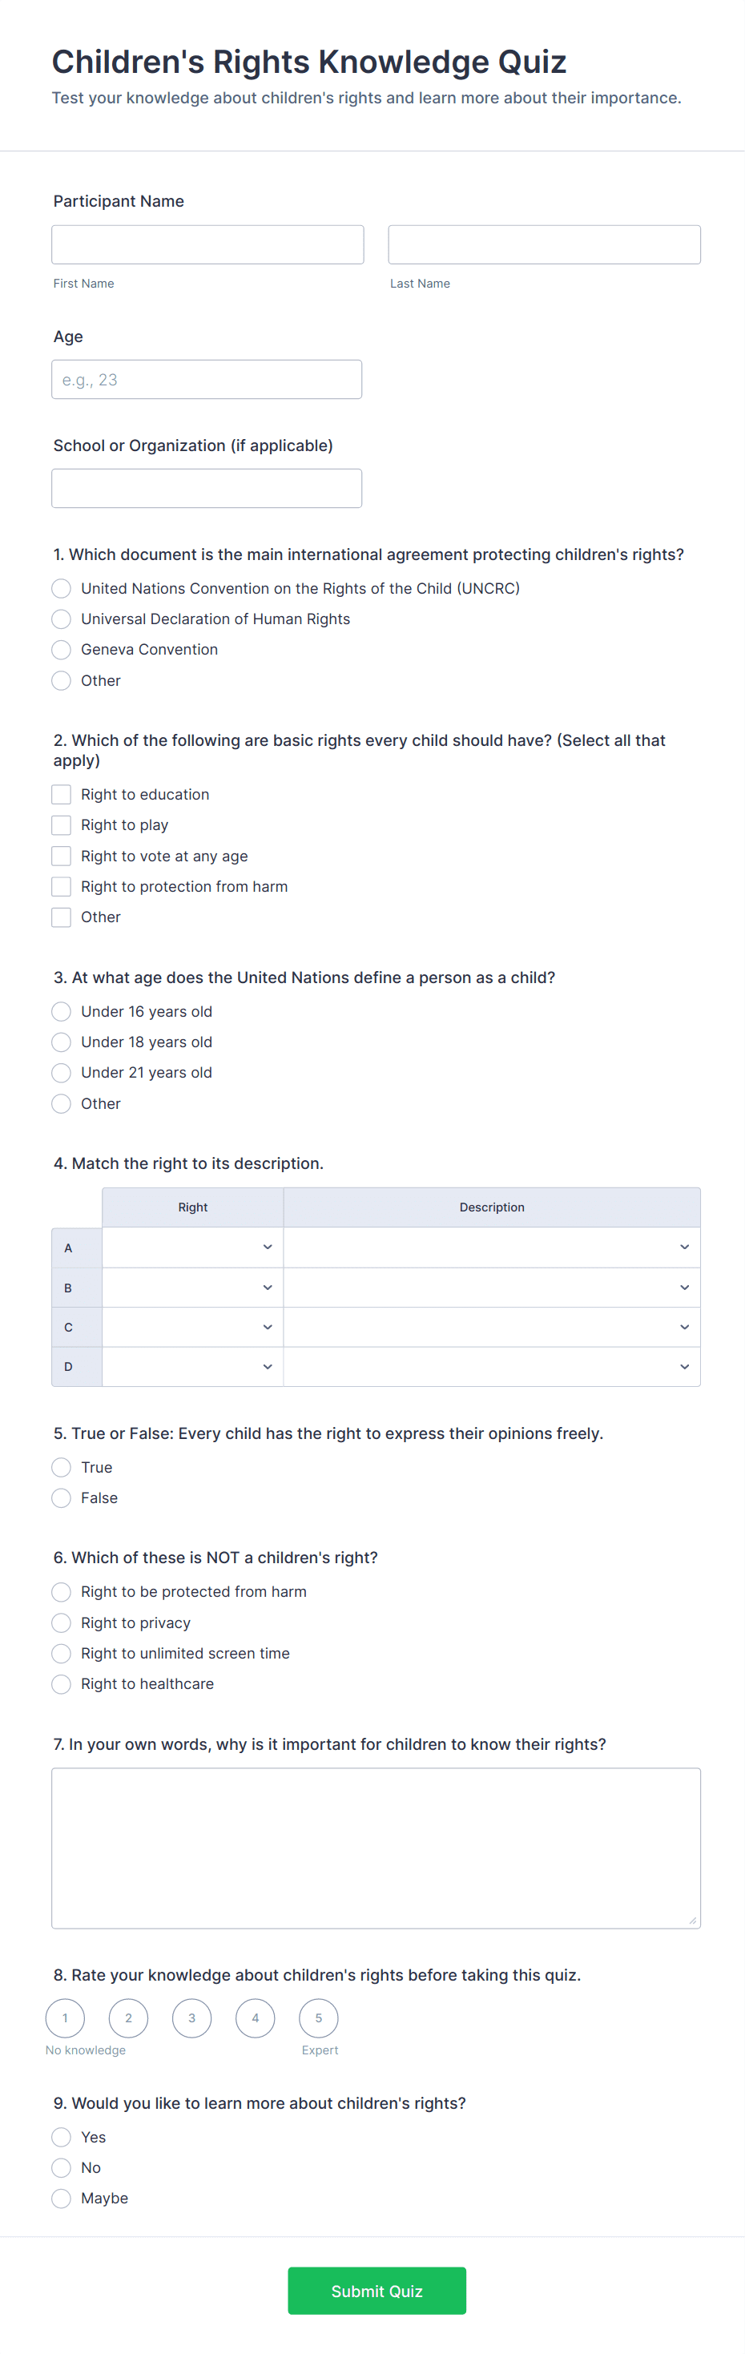Tick Right to vote at any age
This screenshot has height=2354, width=745.
coord(61,856)
